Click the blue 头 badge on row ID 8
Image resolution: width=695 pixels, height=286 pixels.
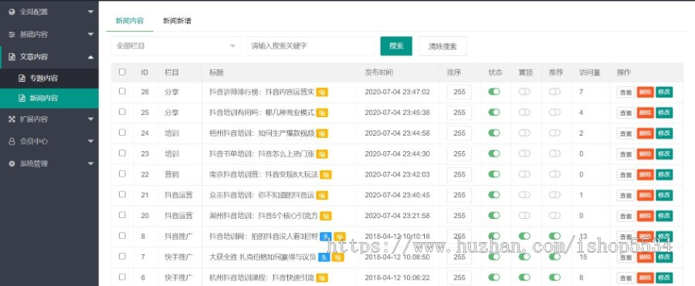tap(326, 237)
